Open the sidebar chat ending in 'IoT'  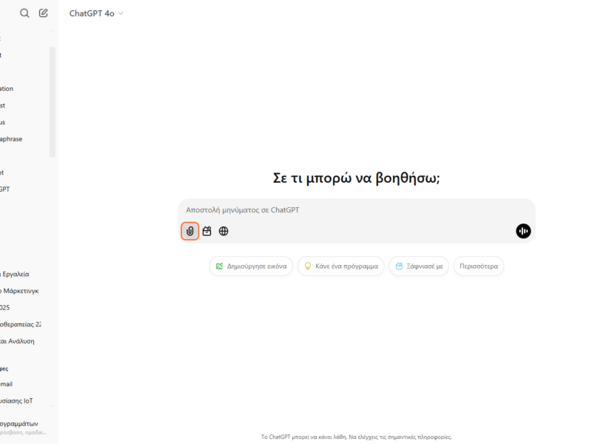[16, 400]
